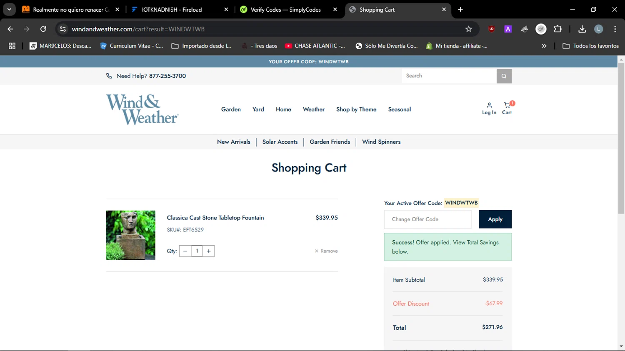Open the Shop by Theme menu

pos(356,110)
